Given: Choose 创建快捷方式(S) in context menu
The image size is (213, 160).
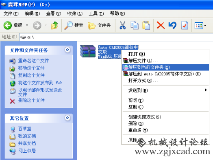Looking at the screenshot, I should tap(165, 117).
